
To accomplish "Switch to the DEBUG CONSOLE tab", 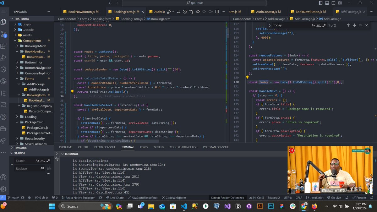I will (x=105, y=147).
